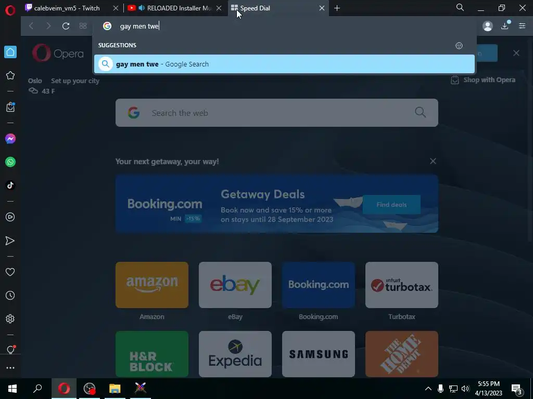Click taskbar clock showing 5:55 PM
533x399 pixels.
point(488,389)
